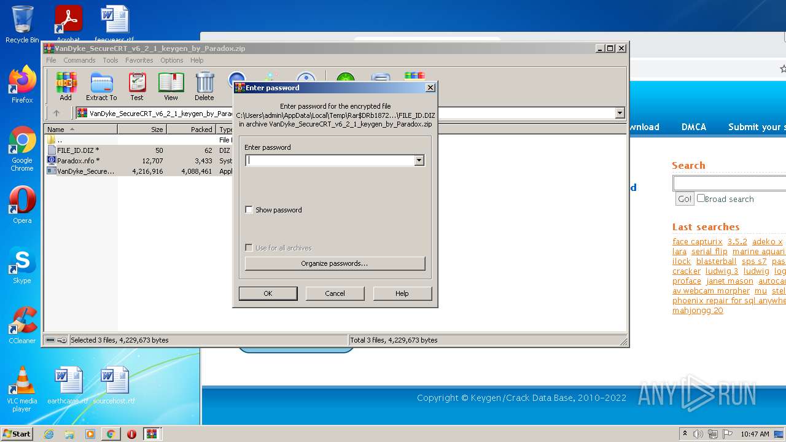Open the File menu in WinRAR
The image size is (786, 442).
(x=51, y=60)
